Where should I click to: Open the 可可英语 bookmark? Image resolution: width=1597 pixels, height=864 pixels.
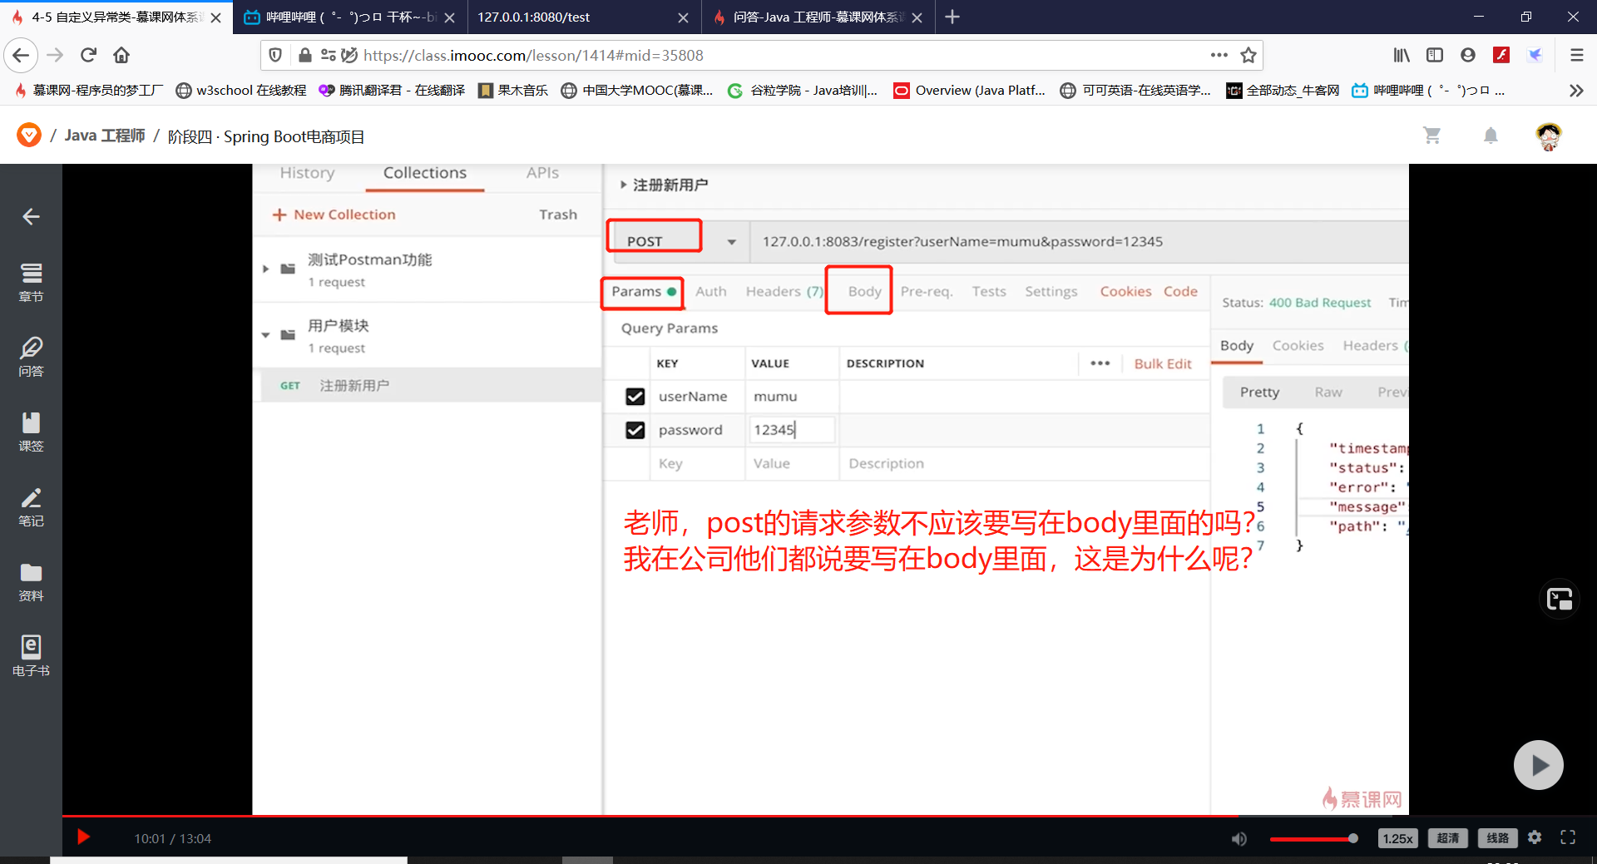1135,90
